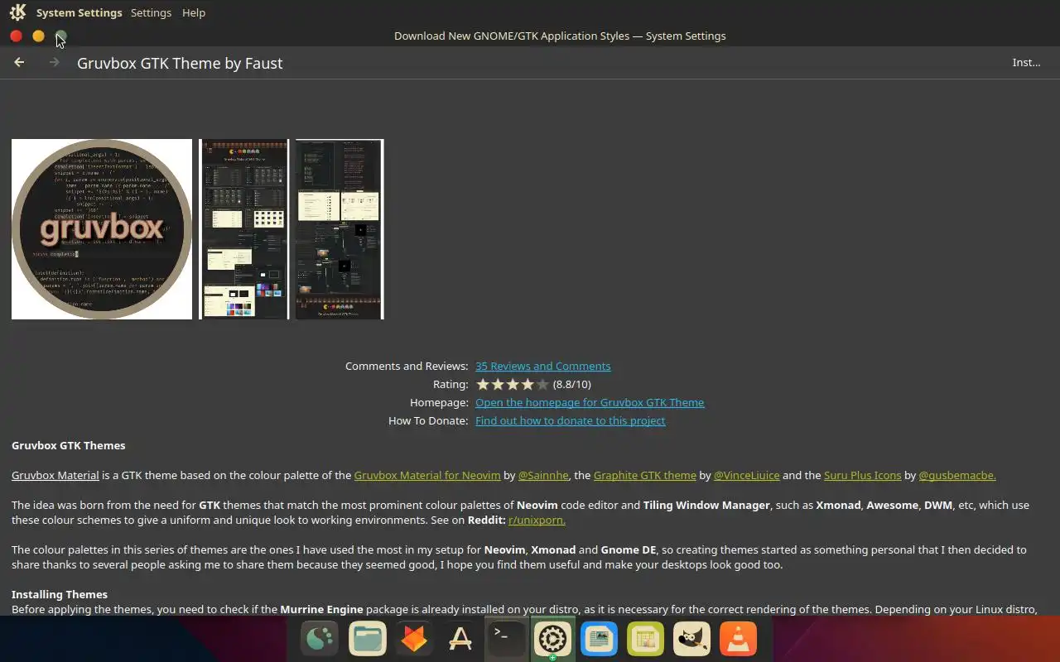Open the app store 'A' icon in the dock
Image resolution: width=1060 pixels, height=662 pixels.
(x=460, y=639)
